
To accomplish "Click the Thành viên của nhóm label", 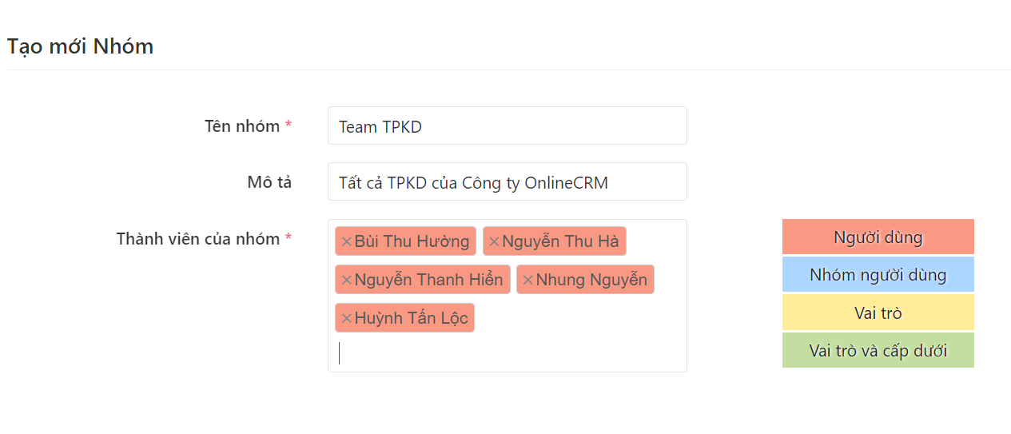I will 197,239.
